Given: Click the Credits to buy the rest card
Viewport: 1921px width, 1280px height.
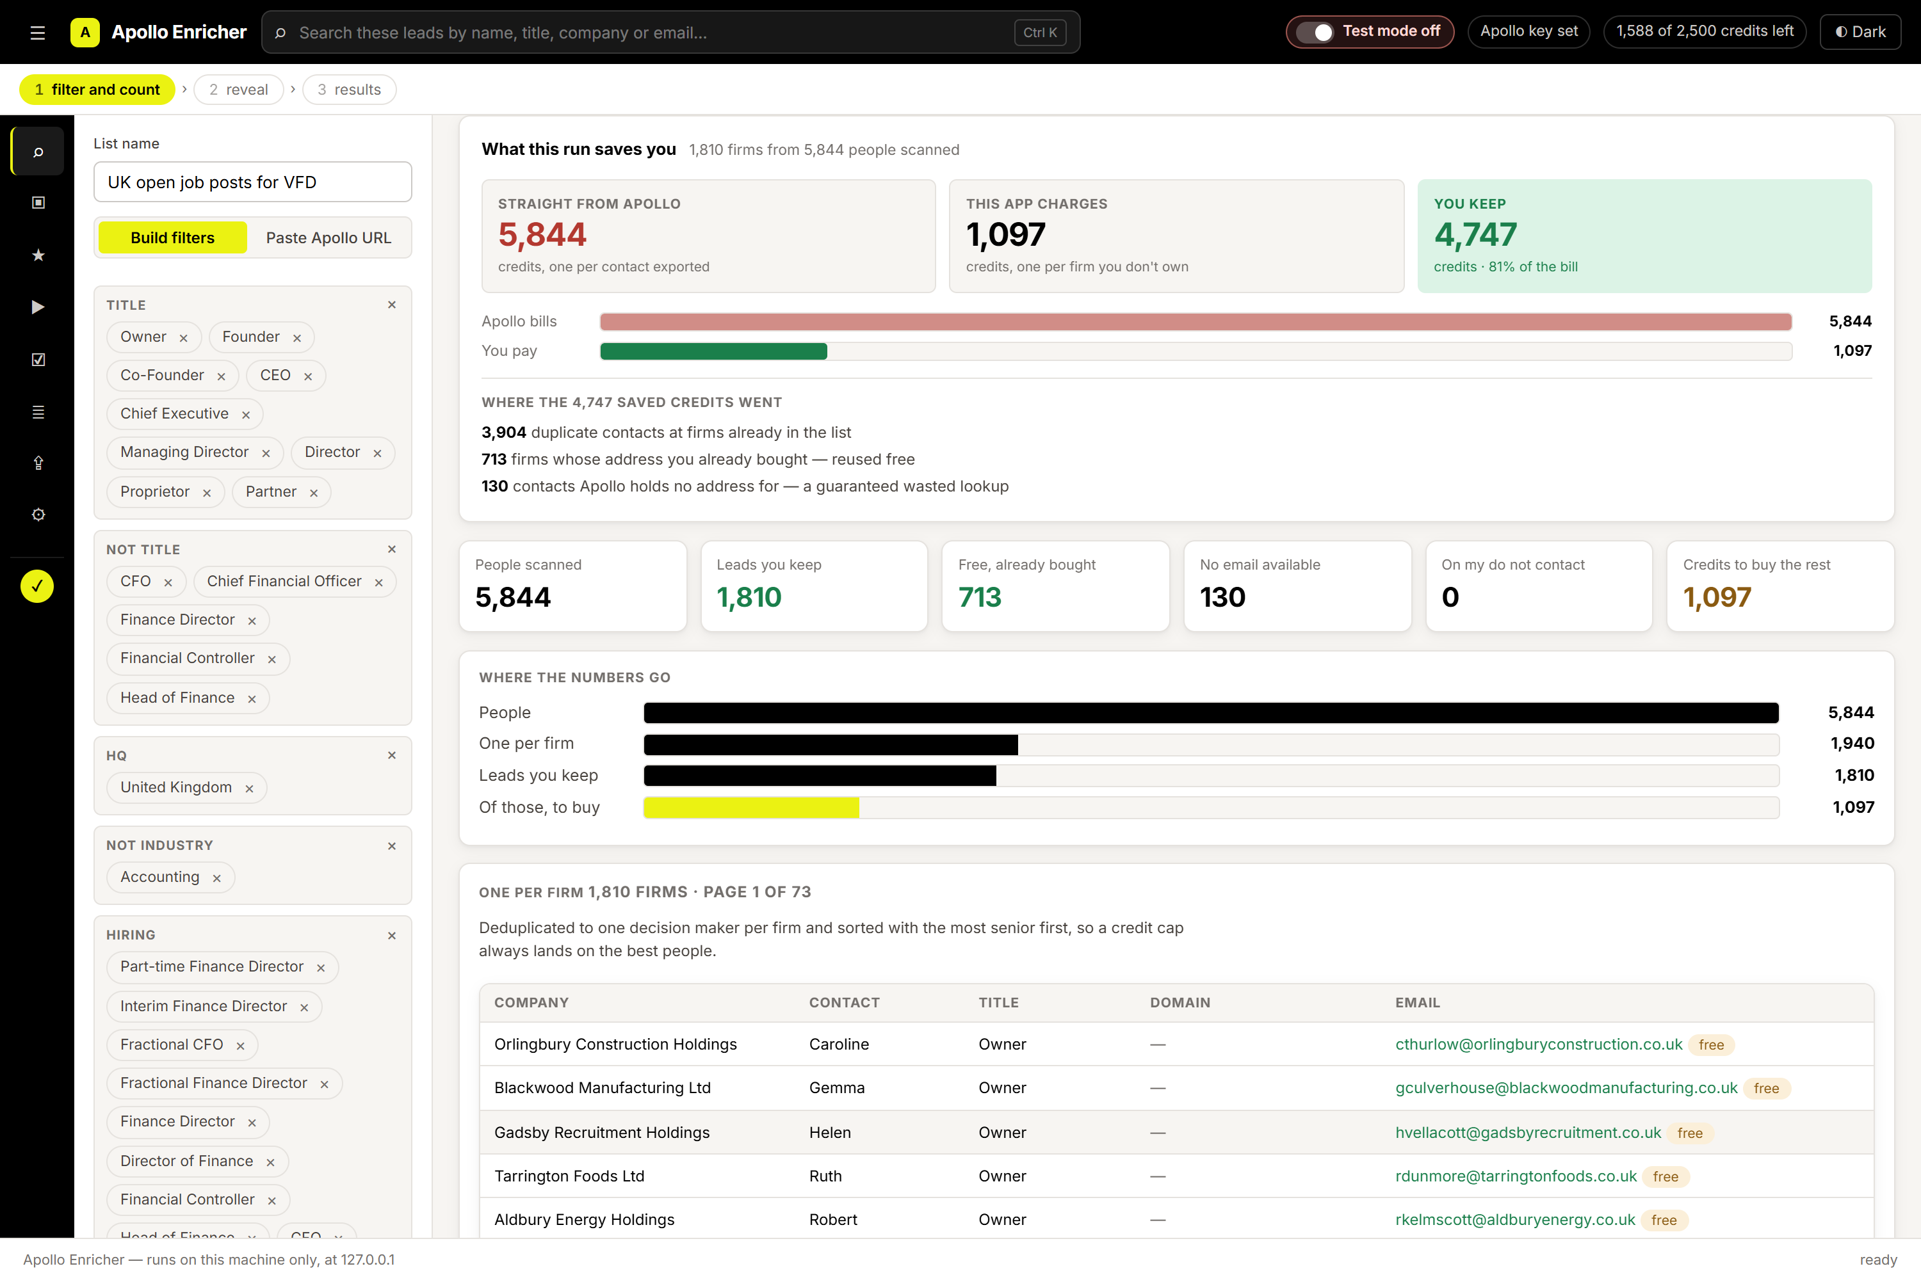Looking at the screenshot, I should coord(1781,586).
